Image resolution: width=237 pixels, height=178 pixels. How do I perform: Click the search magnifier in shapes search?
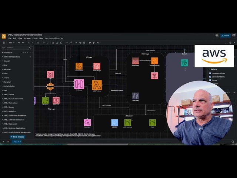pyautogui.click(x=30, y=48)
